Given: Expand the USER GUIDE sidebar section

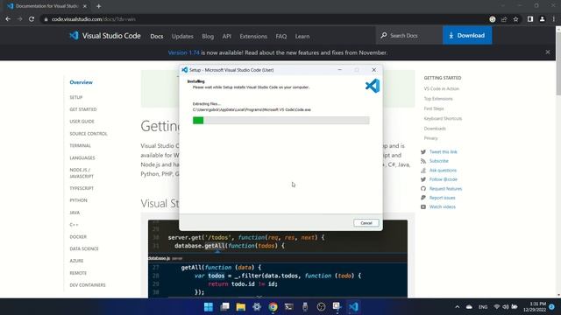Looking at the screenshot, I should tap(82, 122).
